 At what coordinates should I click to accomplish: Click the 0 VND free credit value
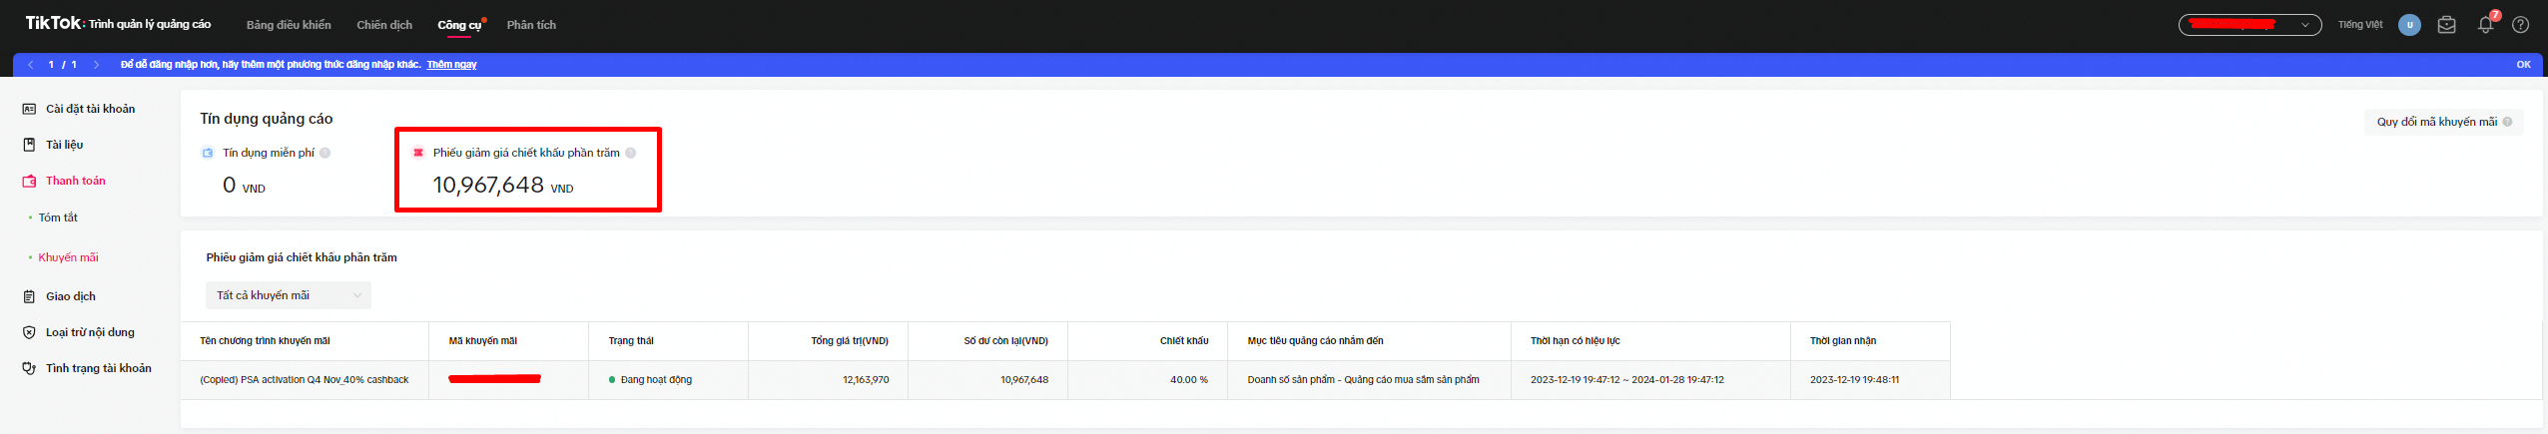coord(244,186)
